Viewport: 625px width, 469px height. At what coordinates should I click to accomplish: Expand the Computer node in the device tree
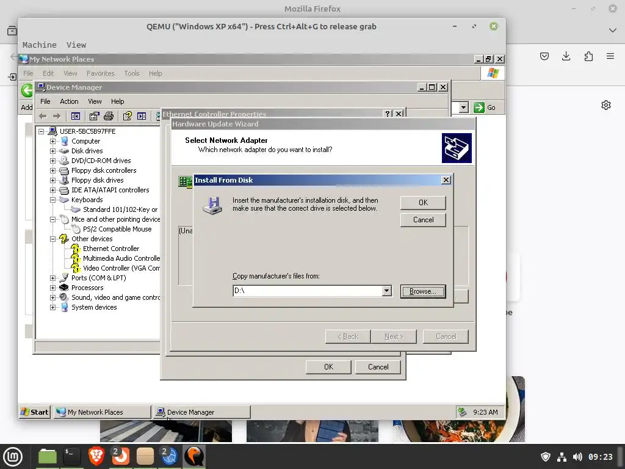52,141
